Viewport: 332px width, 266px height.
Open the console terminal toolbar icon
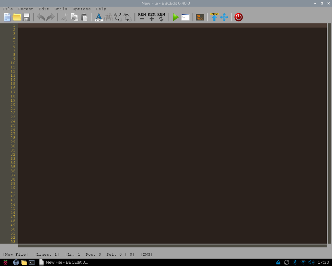[185, 17]
